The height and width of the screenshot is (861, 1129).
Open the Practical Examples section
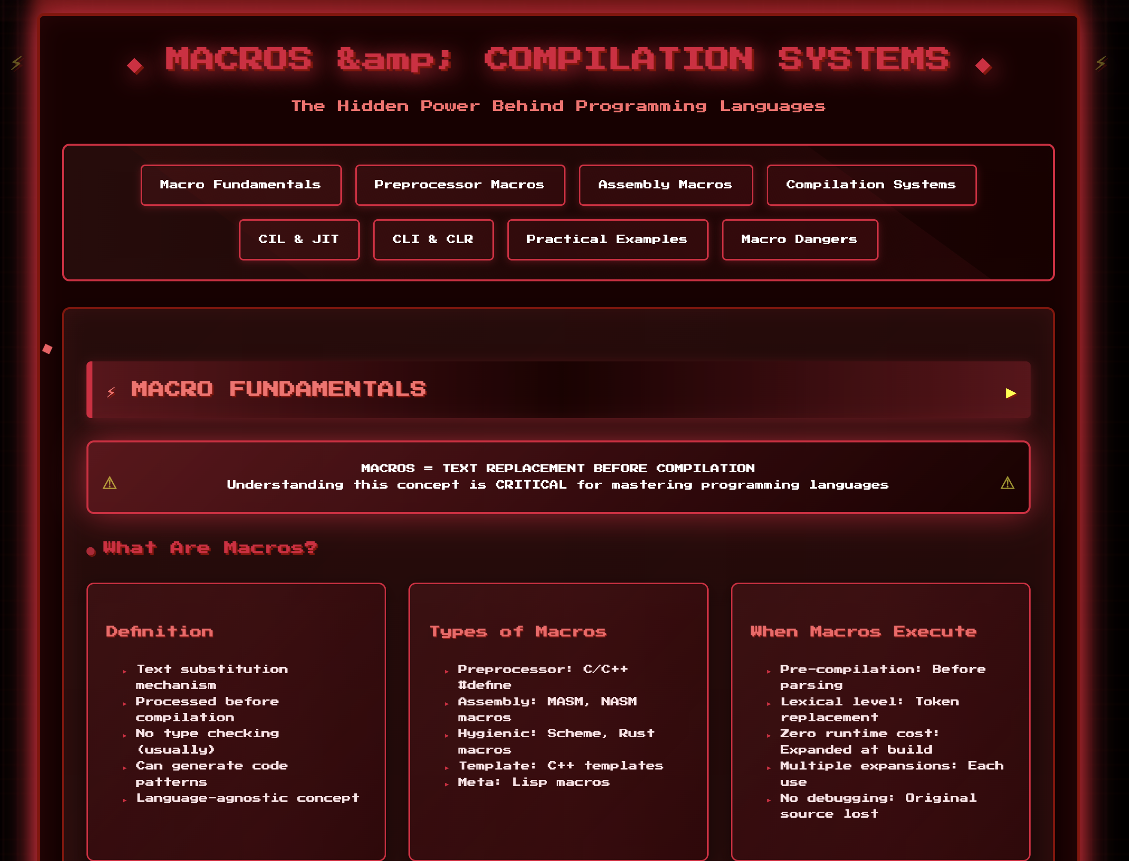point(608,240)
